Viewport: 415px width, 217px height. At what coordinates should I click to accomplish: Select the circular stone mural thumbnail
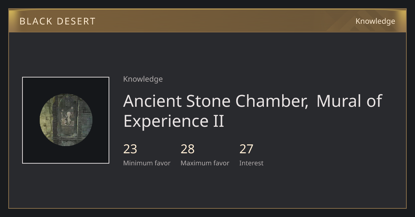point(66,120)
